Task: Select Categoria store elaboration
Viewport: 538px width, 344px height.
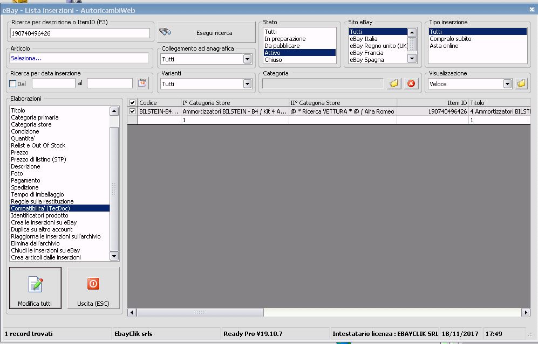Action: (x=60, y=124)
